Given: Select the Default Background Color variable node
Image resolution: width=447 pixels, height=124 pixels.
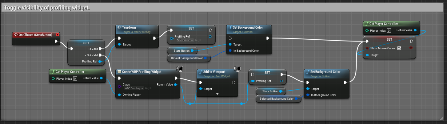Looking at the screenshot, I should pyautogui.click(x=190, y=58).
